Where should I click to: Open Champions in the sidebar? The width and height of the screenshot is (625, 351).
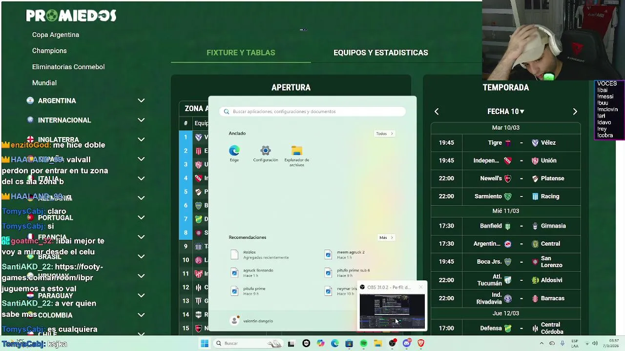(49, 51)
